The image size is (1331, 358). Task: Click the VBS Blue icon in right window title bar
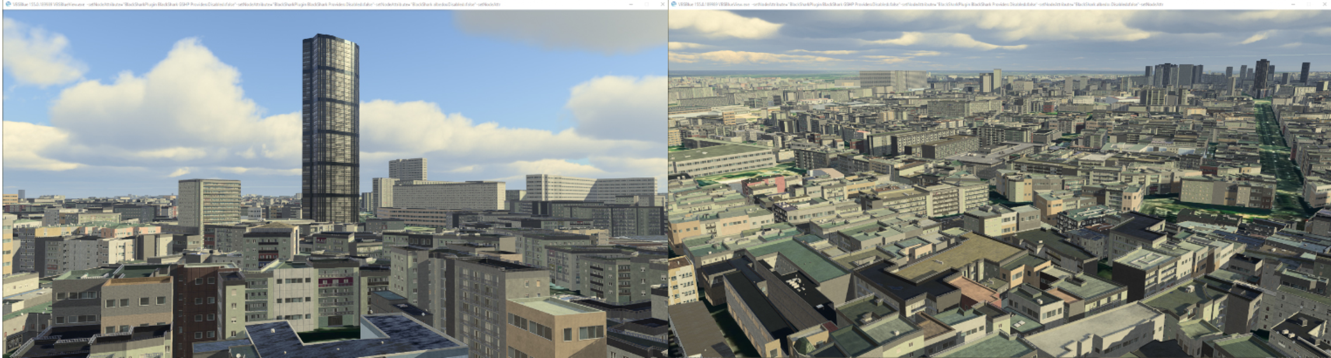click(674, 4)
